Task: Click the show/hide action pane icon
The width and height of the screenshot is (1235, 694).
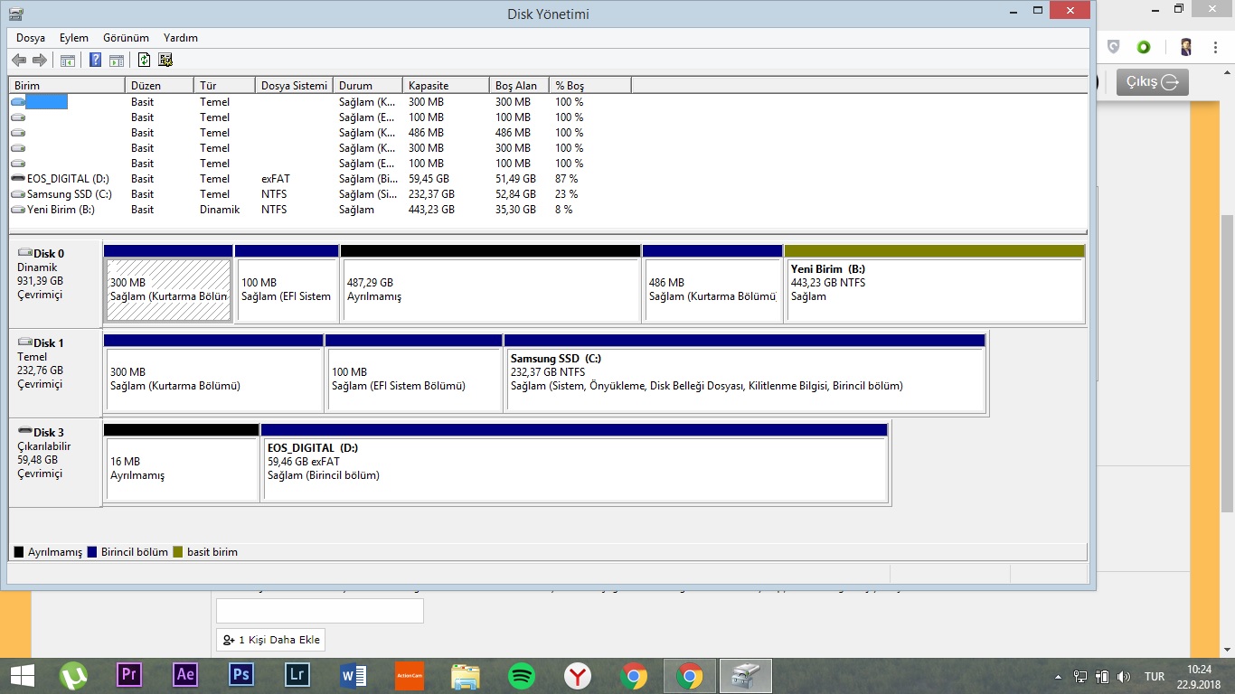Action: coord(116,61)
